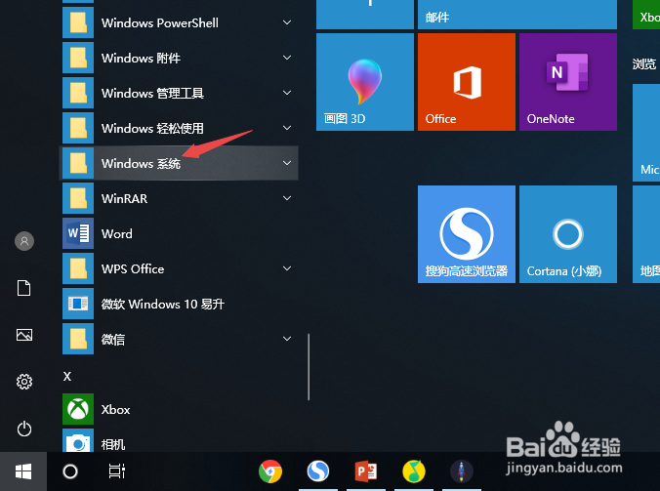Expand the 微信 folder chevron
Viewport: 660px width, 491px height.
click(x=287, y=339)
